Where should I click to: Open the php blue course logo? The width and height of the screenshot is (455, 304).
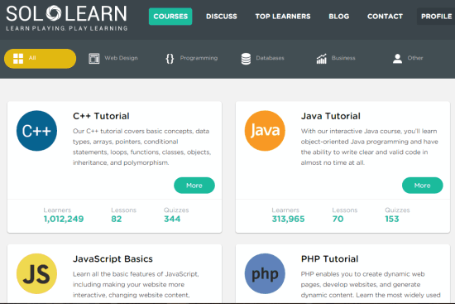tap(265, 273)
